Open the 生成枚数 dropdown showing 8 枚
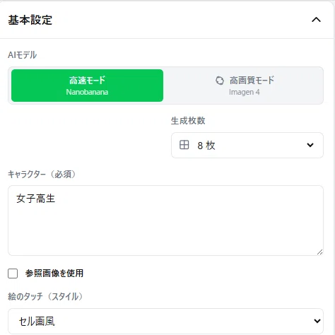 click(247, 145)
